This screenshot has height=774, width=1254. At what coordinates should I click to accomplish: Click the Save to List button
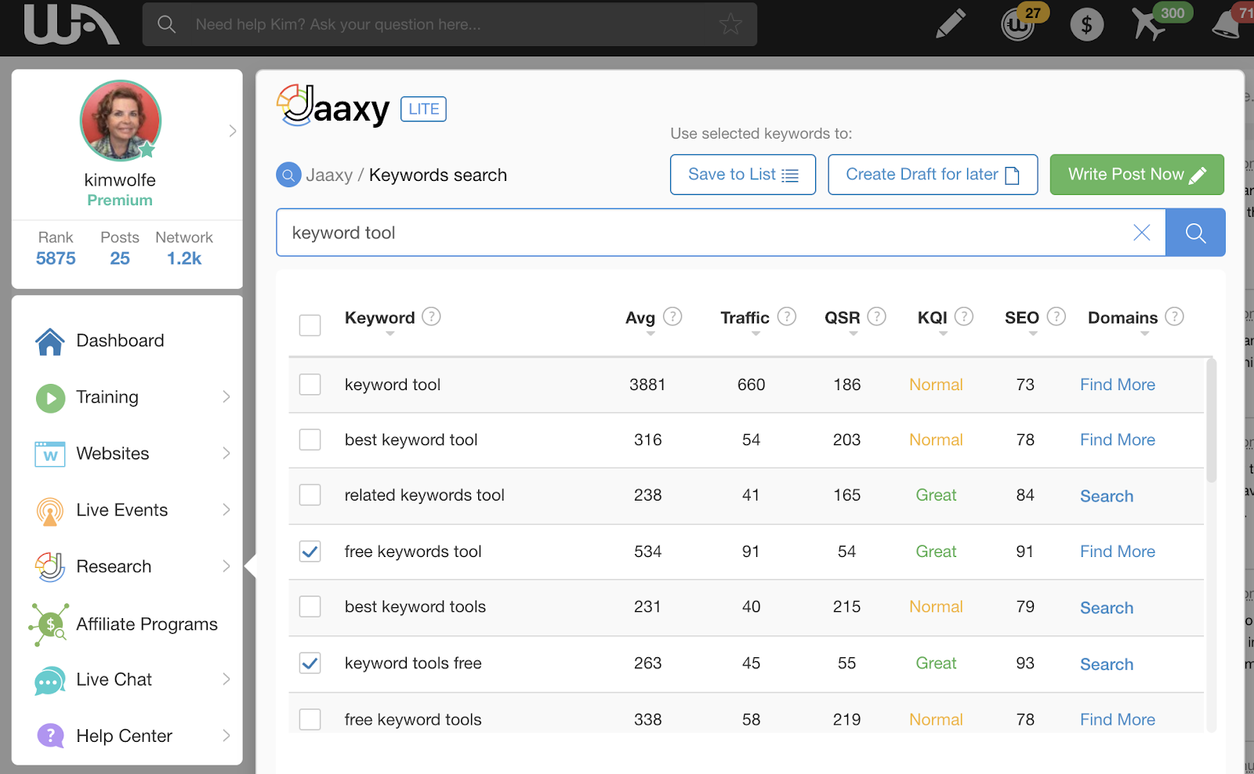tap(743, 174)
